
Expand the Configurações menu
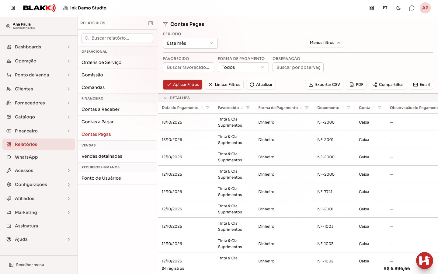[39, 184]
